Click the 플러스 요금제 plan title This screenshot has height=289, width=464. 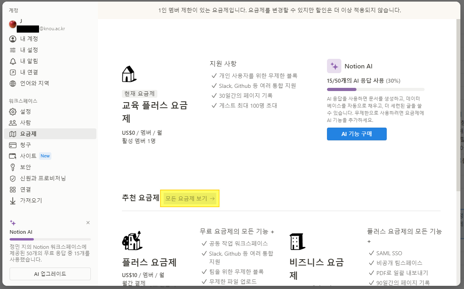(149, 262)
